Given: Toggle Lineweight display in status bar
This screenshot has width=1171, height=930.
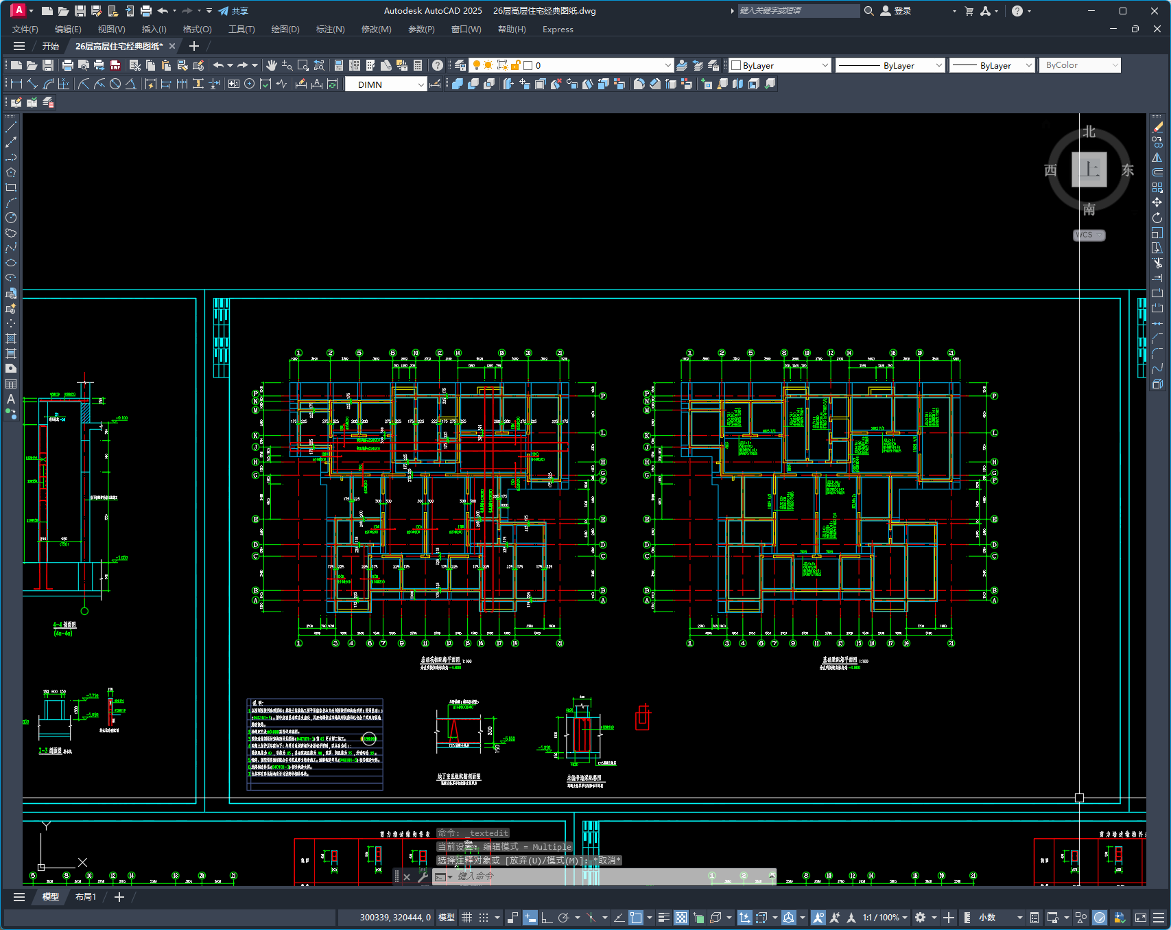Looking at the screenshot, I should click(664, 918).
